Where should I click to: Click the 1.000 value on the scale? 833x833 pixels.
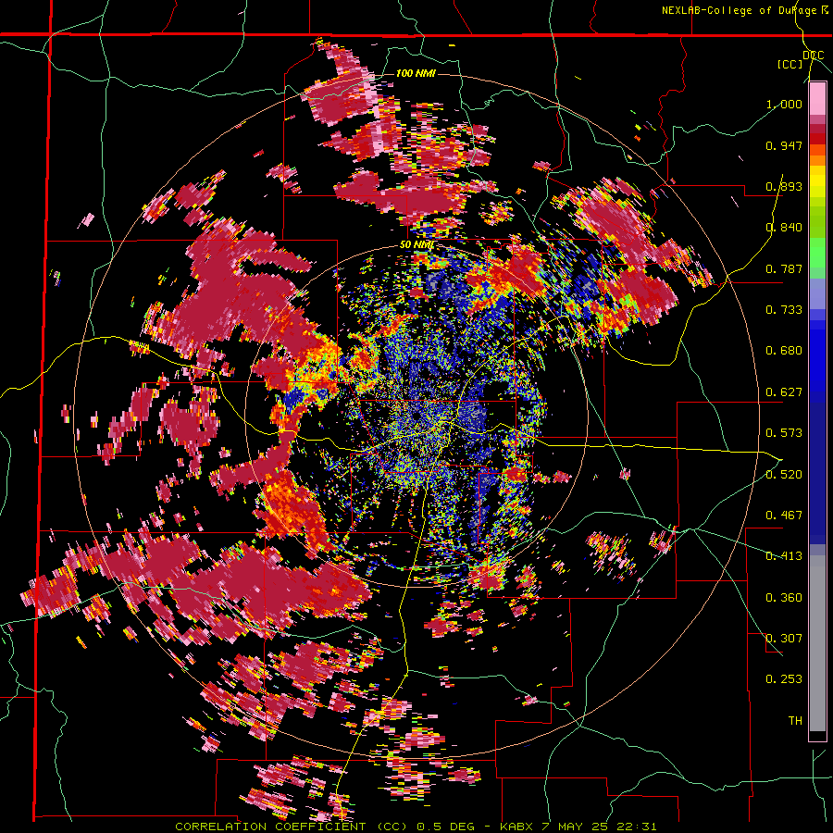click(784, 104)
